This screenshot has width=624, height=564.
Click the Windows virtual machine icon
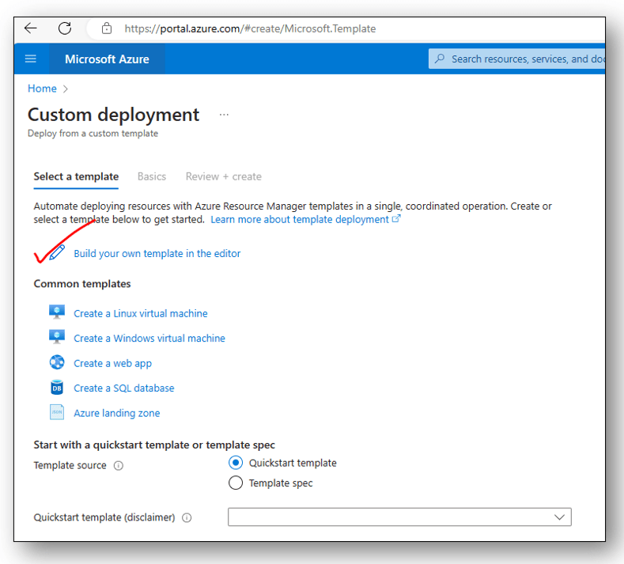coord(57,338)
